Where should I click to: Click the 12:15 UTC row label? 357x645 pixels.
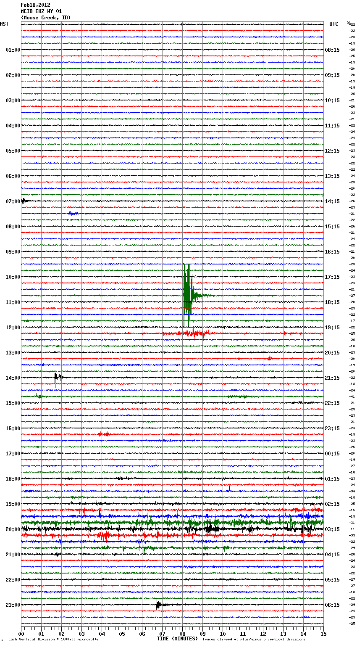[332, 151]
